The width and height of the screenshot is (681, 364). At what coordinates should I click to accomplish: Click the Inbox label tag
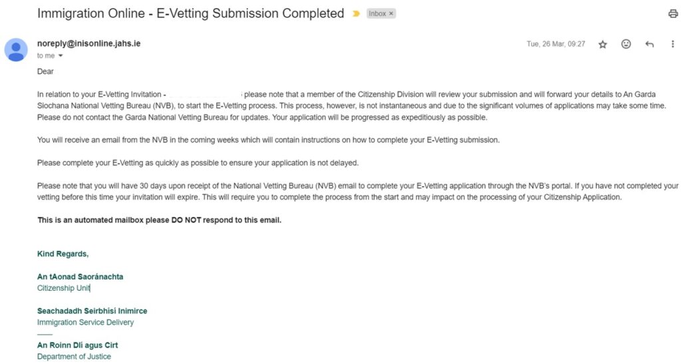pos(377,13)
